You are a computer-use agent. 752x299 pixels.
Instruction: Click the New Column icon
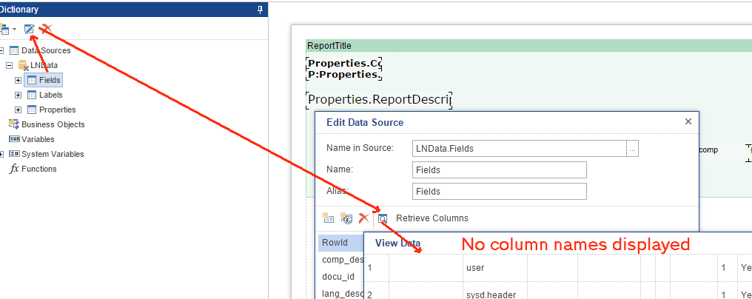click(328, 218)
